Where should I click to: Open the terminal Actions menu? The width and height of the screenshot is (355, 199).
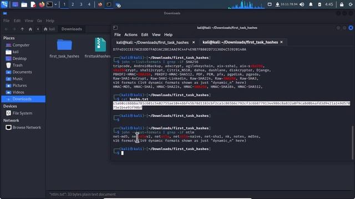[131, 35]
